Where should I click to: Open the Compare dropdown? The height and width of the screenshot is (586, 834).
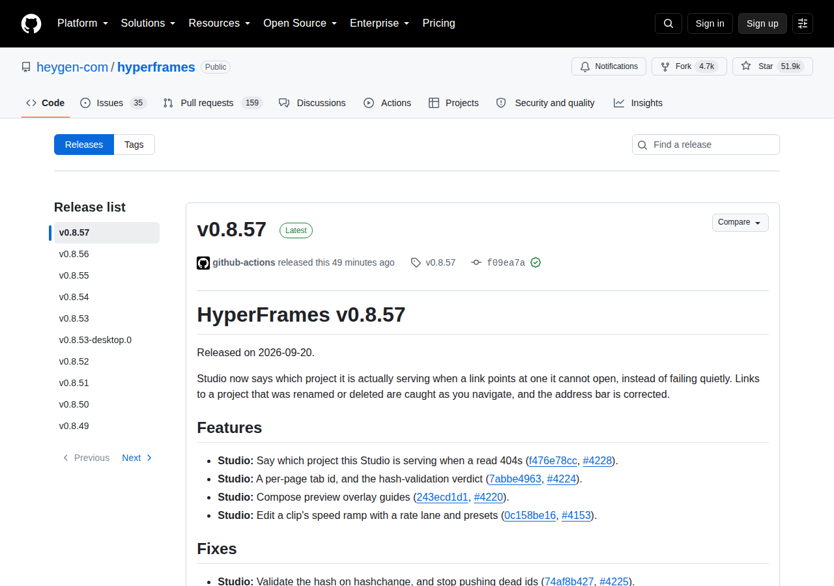[x=740, y=223]
